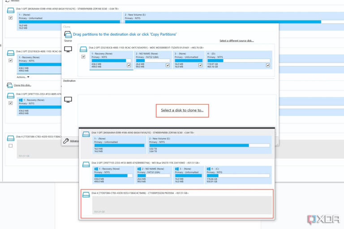Uncheck source partition 3 Unformatted checkbox
Image resolution: width=344 pixels, height=229 pixels.
pos(200,65)
